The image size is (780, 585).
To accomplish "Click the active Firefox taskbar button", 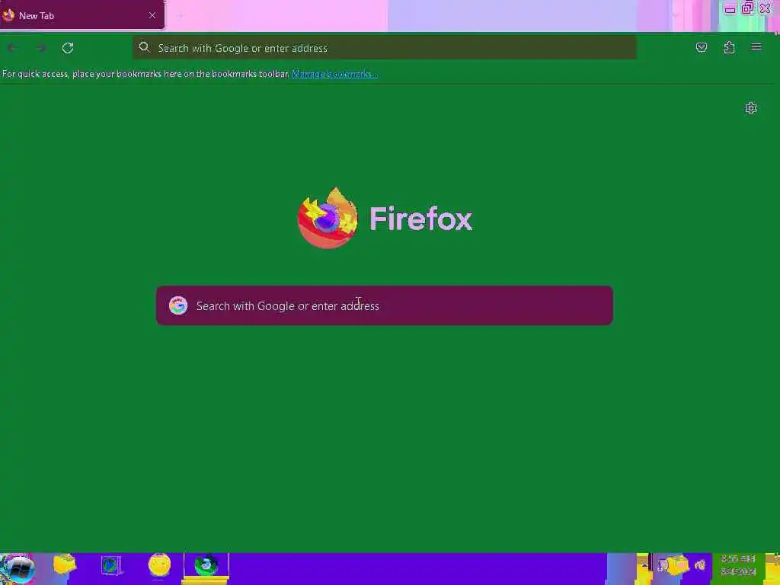I will click(206, 567).
